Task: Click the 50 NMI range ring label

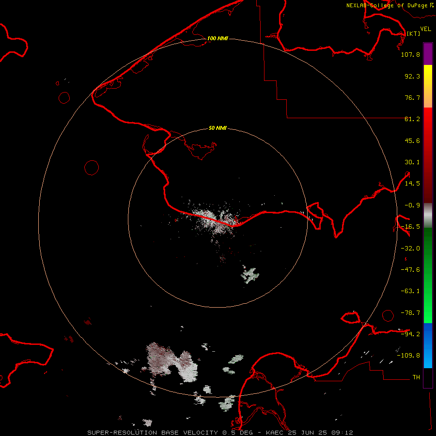Action: pos(218,128)
